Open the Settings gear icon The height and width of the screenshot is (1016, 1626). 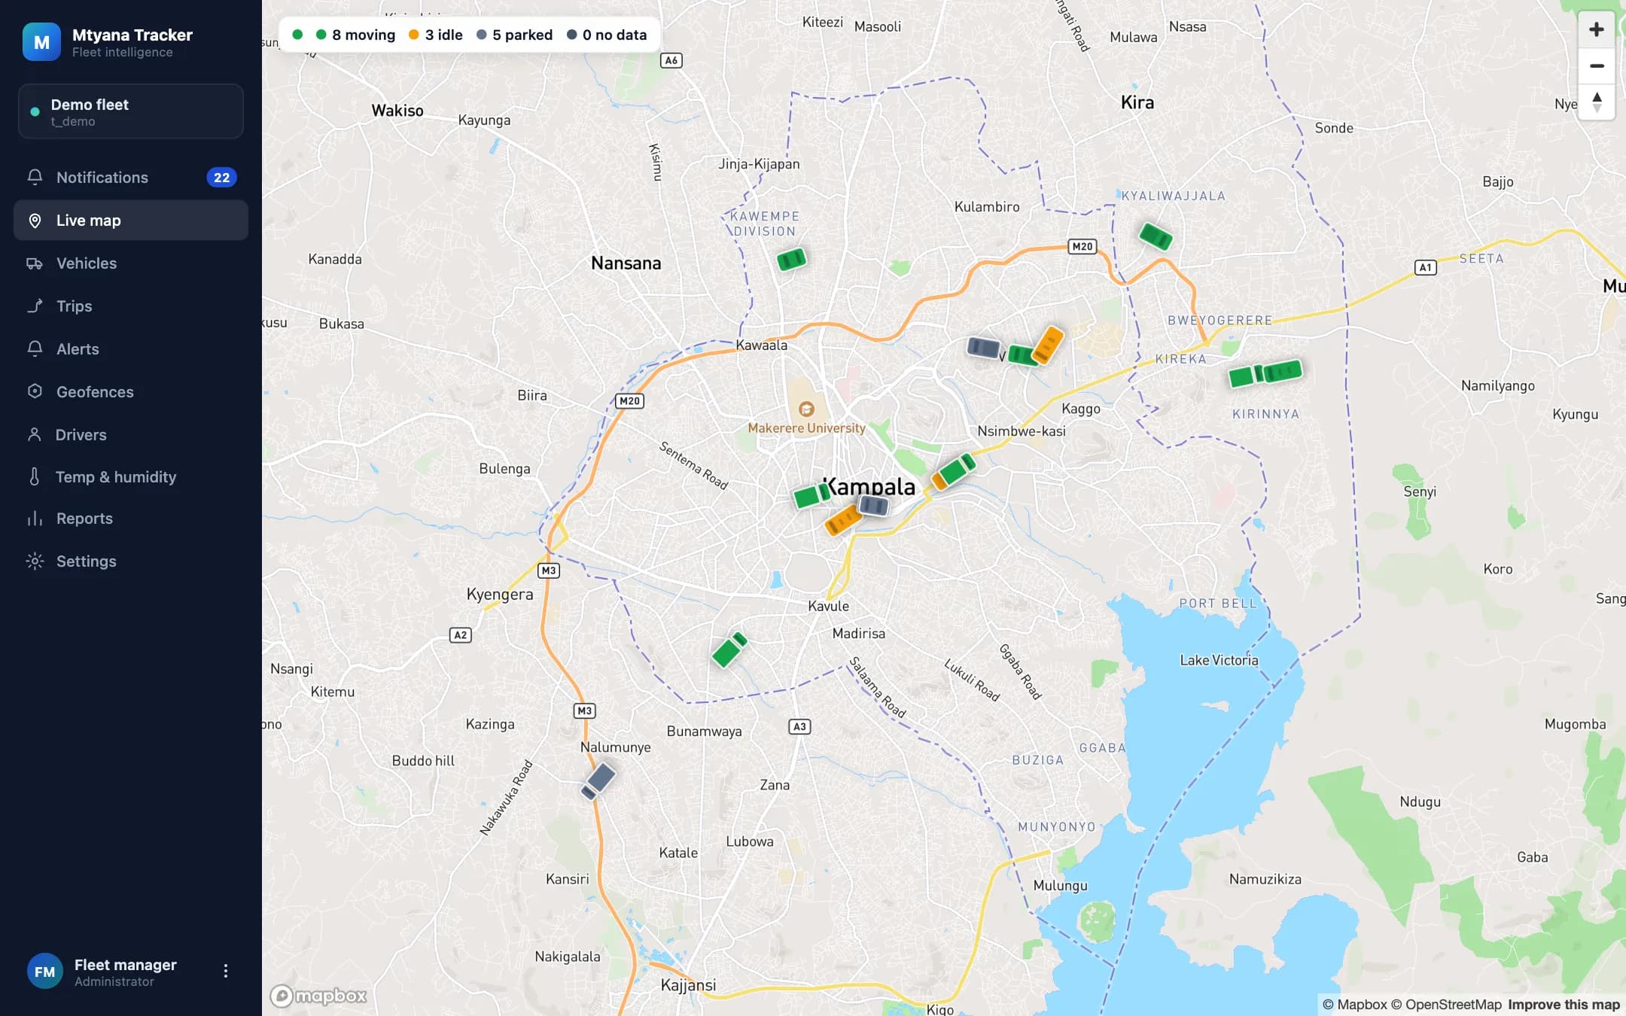[x=35, y=561]
